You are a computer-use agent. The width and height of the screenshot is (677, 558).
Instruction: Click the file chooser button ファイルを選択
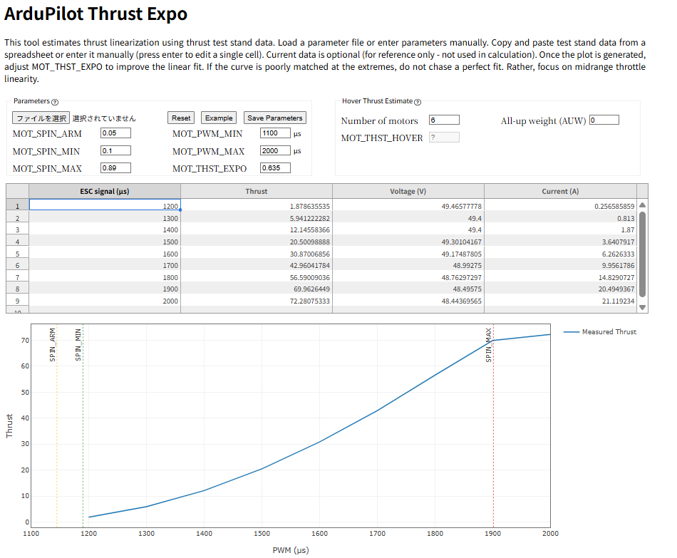pos(41,118)
